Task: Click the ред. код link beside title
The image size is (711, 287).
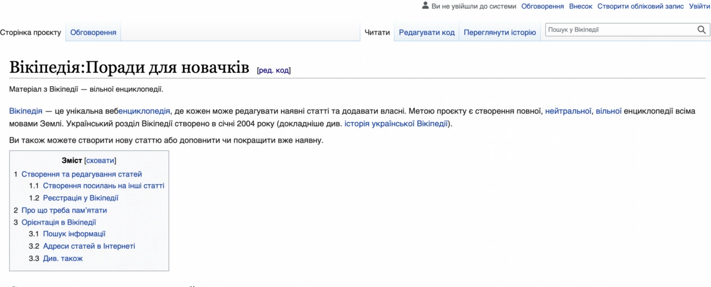Action: 274,70
